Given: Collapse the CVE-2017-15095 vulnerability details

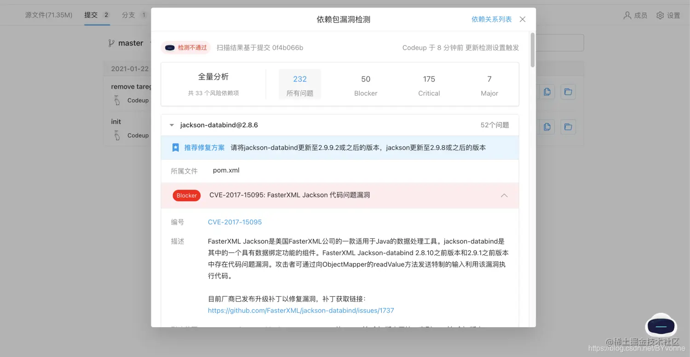Looking at the screenshot, I should pos(504,195).
